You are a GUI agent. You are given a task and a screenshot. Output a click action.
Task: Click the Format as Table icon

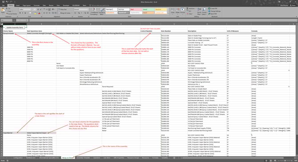[x=102, y=12]
